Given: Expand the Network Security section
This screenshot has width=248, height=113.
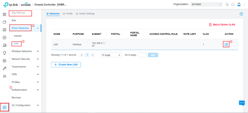Looking at the screenshot, I should 38,59.
